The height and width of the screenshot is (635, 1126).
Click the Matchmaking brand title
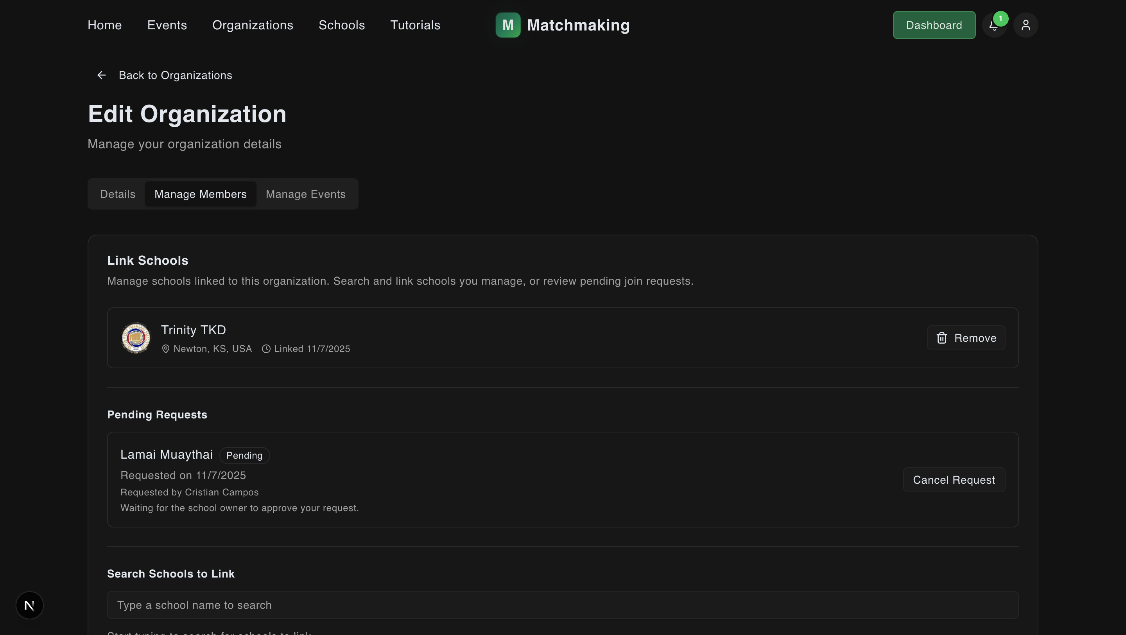[x=578, y=25]
